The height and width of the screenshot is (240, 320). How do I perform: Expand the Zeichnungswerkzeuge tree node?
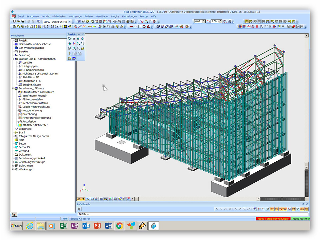coord(13,162)
